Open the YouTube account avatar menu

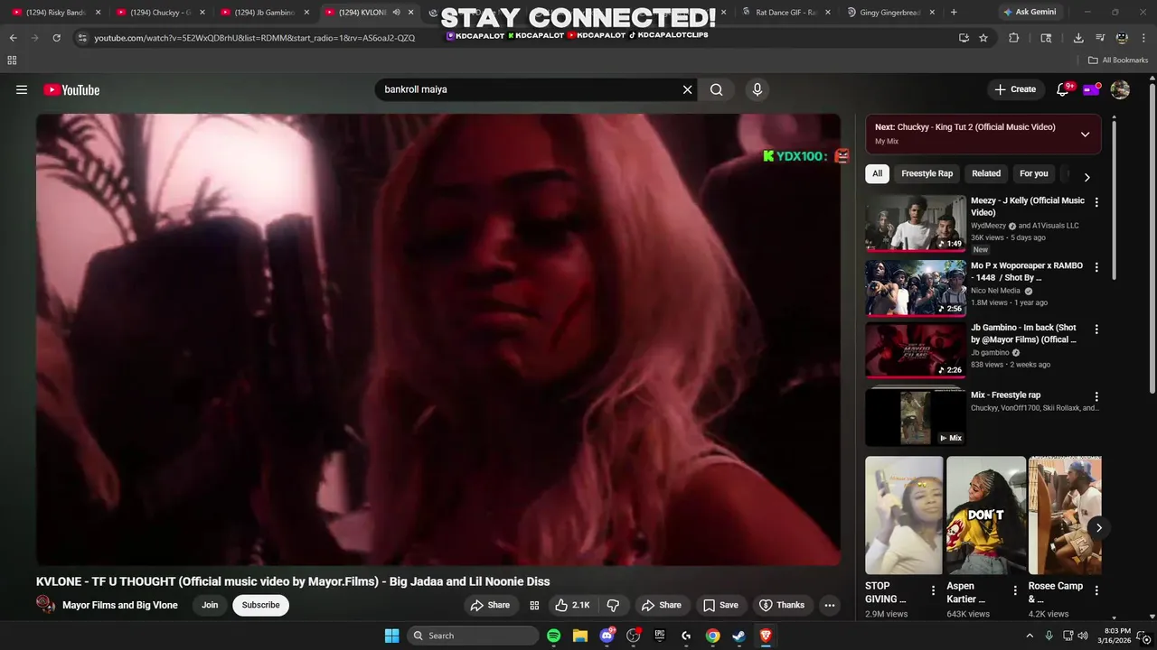(1120, 89)
